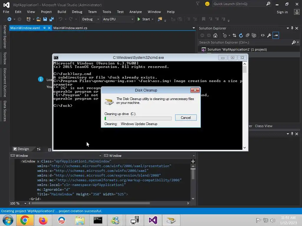Screen dimensions: 302x226
Task: Open the File menu
Action: tap(6, 12)
